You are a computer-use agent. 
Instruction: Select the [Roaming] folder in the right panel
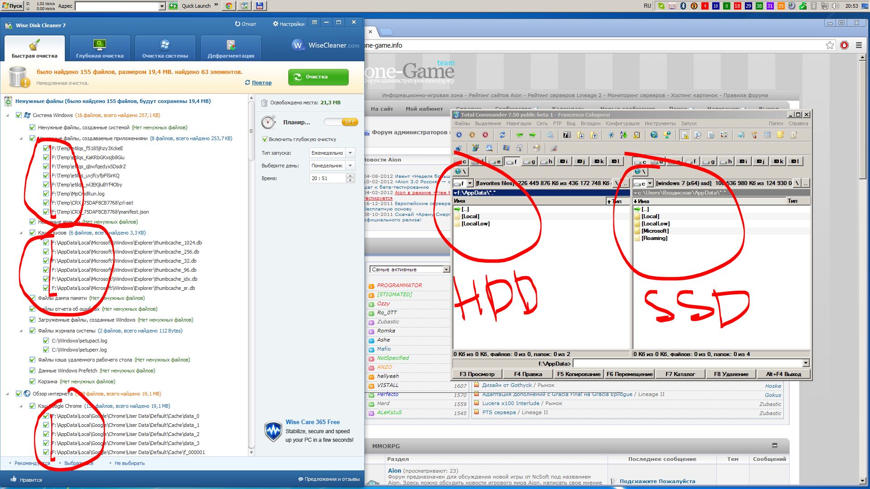tap(654, 238)
